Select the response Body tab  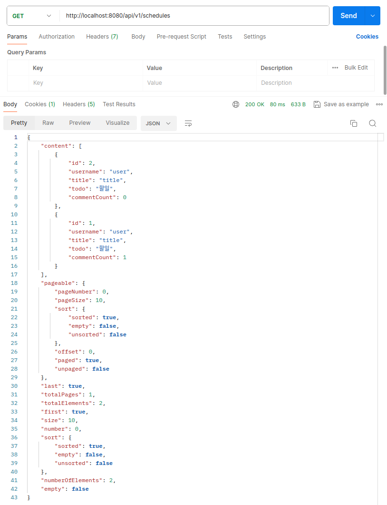[x=10, y=104]
